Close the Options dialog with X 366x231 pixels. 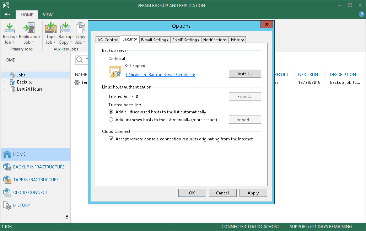pos(267,24)
